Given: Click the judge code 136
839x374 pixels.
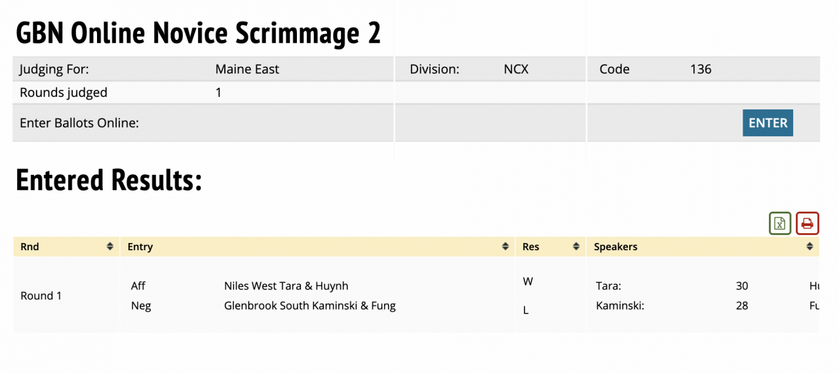Looking at the screenshot, I should [700, 69].
